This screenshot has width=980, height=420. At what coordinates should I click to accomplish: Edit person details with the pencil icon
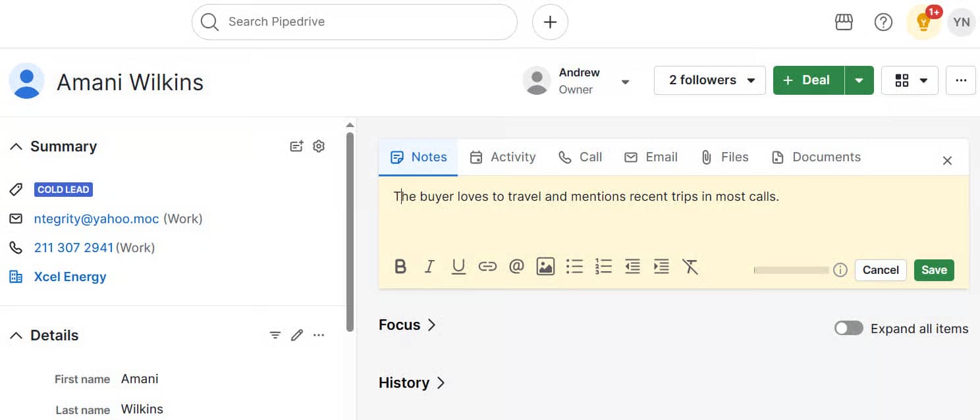296,335
